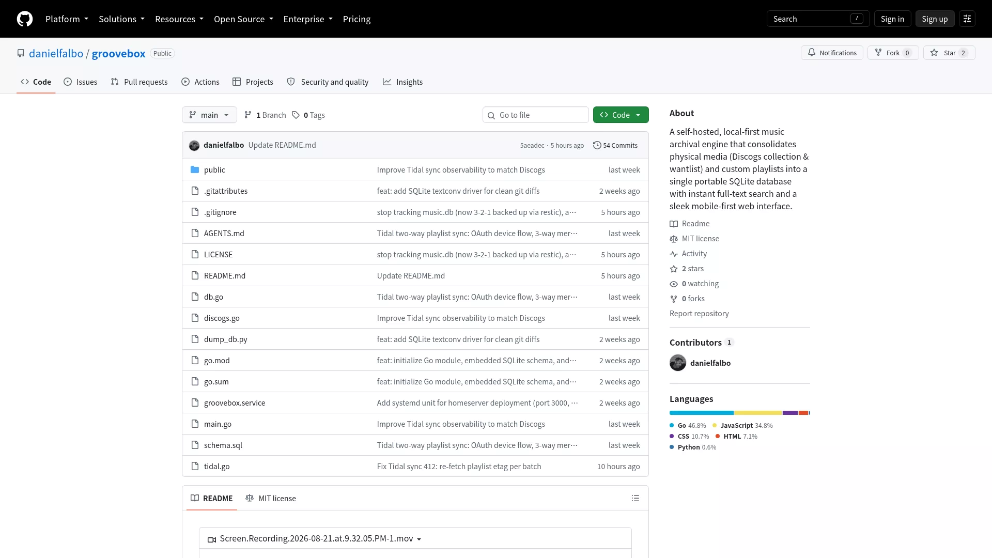Viewport: 992px width, 558px height.
Task: Expand the Open Source menu
Action: coord(243,19)
